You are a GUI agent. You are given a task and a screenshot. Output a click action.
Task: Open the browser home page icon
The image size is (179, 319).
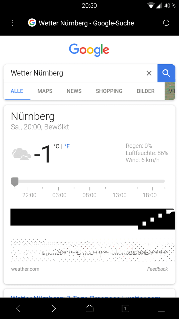89,308
